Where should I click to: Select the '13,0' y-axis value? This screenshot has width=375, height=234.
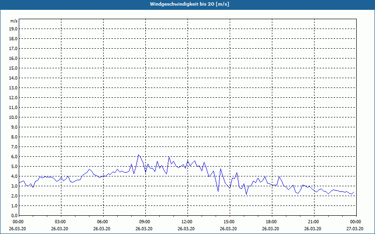(13, 88)
